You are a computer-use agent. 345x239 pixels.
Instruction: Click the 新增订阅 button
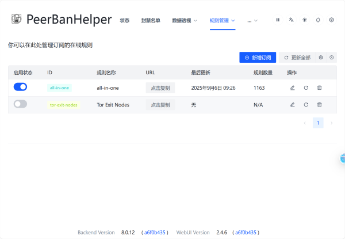coord(258,58)
